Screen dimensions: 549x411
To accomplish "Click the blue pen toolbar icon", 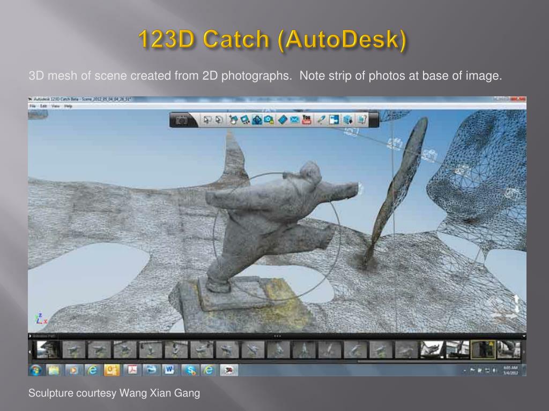I will click(x=321, y=120).
